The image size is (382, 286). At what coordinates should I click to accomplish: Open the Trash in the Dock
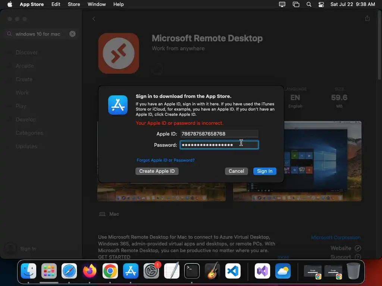[353, 271]
